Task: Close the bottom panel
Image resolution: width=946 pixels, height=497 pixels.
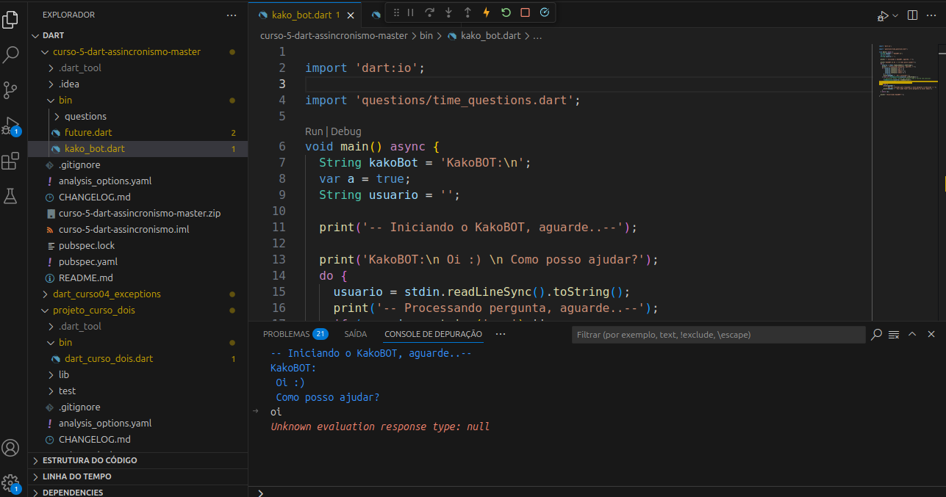Action: 931,334
